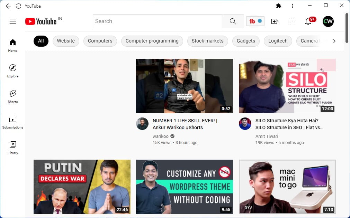Go back using the back arrow
This screenshot has width=350, height=218.
pyautogui.click(x=8, y=6)
